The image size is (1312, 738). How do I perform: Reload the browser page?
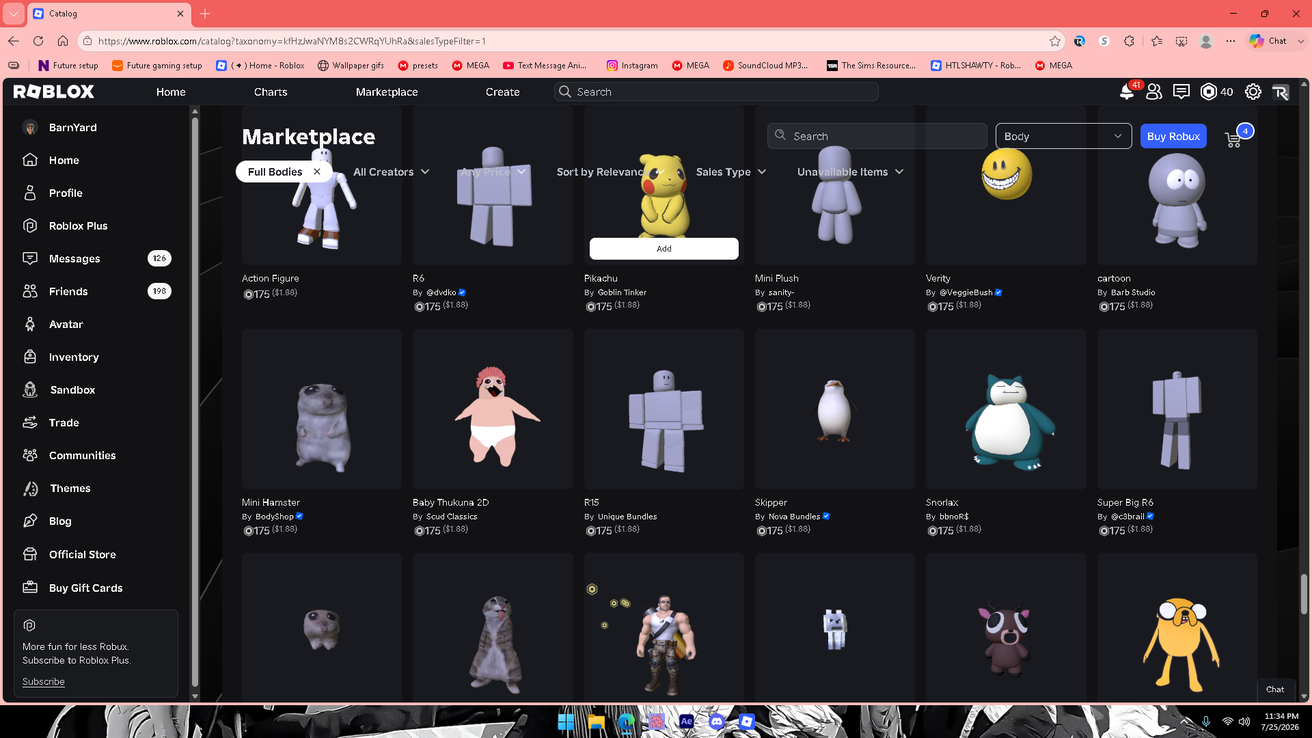click(38, 41)
